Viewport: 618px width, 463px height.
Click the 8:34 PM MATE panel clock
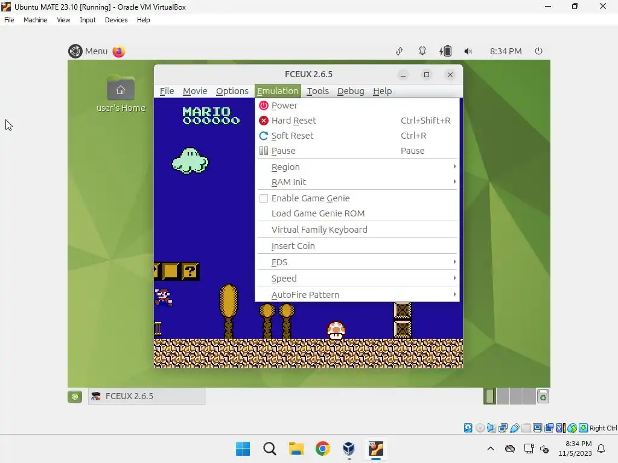click(x=506, y=51)
